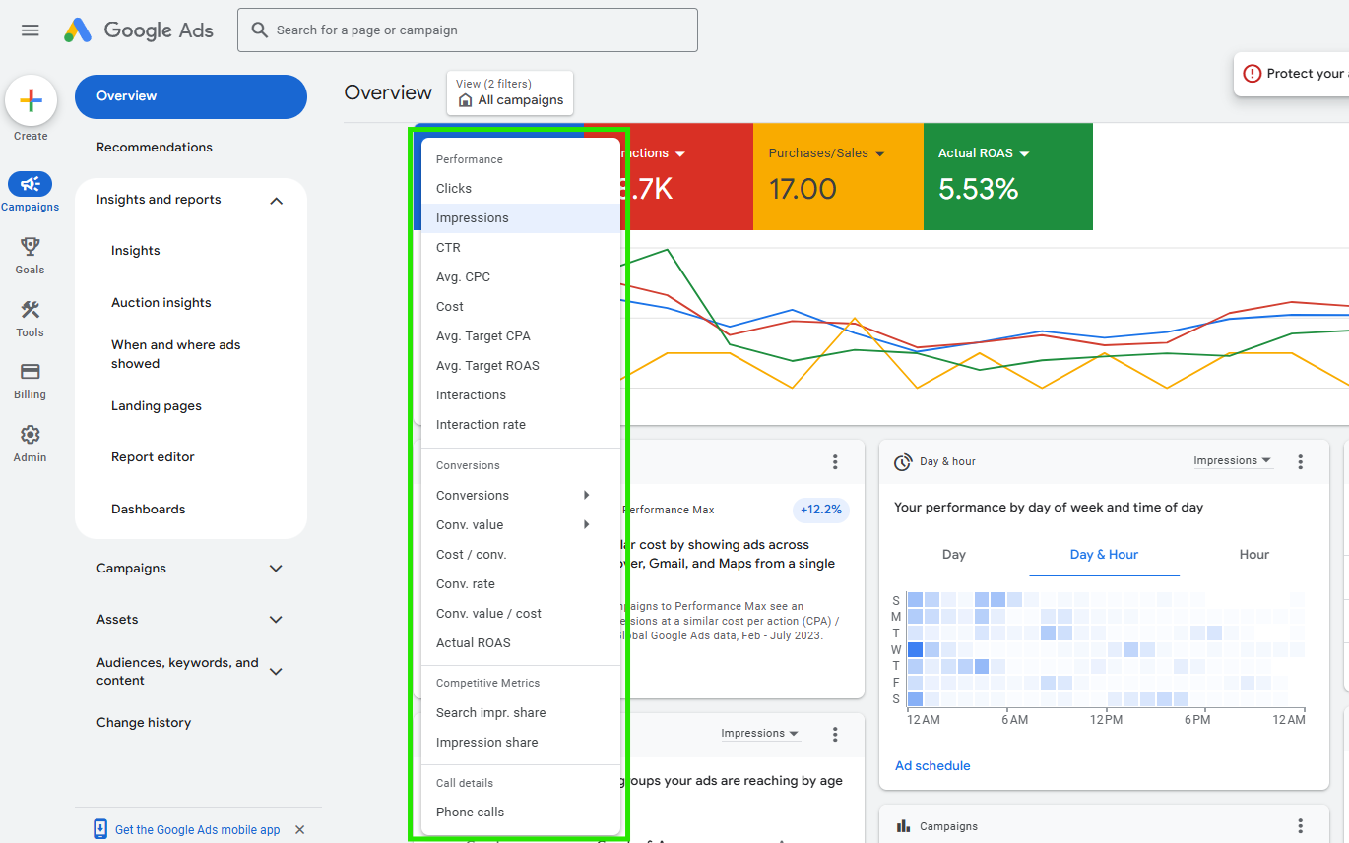The image size is (1349, 843).
Task: Select Actual ROAS in the menu
Action: pyautogui.click(x=521, y=643)
